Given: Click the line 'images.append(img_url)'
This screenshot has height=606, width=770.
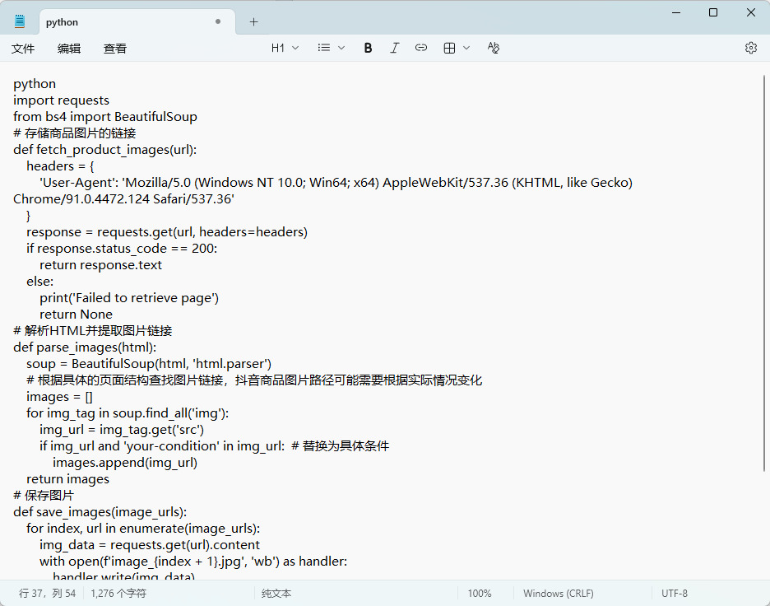Looking at the screenshot, I should coord(125,463).
